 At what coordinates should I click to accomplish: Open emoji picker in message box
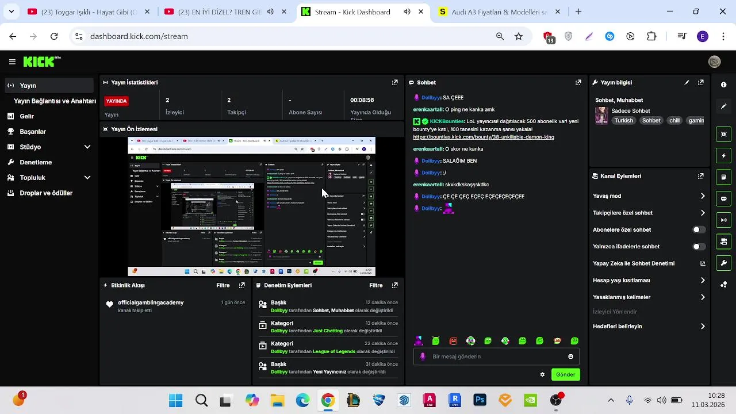(x=570, y=356)
